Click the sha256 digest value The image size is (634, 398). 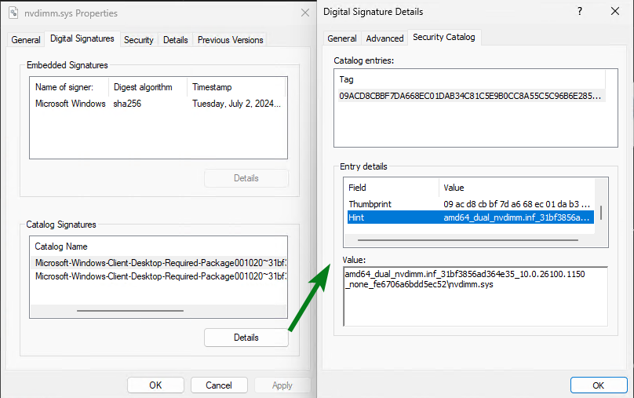[127, 104]
